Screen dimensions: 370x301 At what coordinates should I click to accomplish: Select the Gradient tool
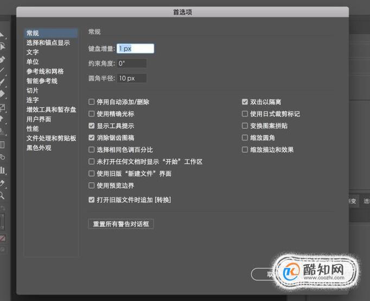pos(2,145)
